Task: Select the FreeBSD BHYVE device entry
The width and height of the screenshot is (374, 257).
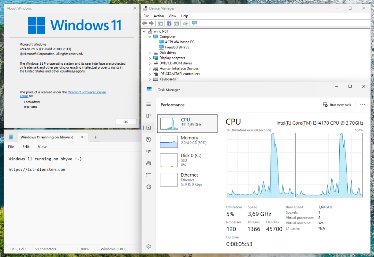Action: (177, 47)
